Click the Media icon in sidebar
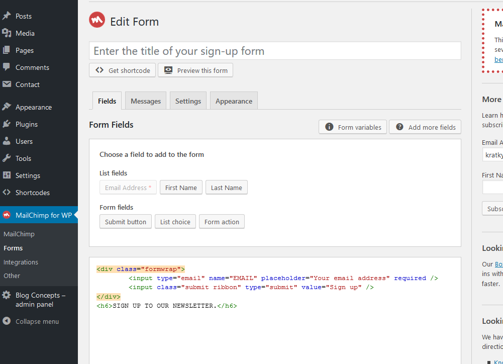The image size is (503, 364). (x=7, y=33)
